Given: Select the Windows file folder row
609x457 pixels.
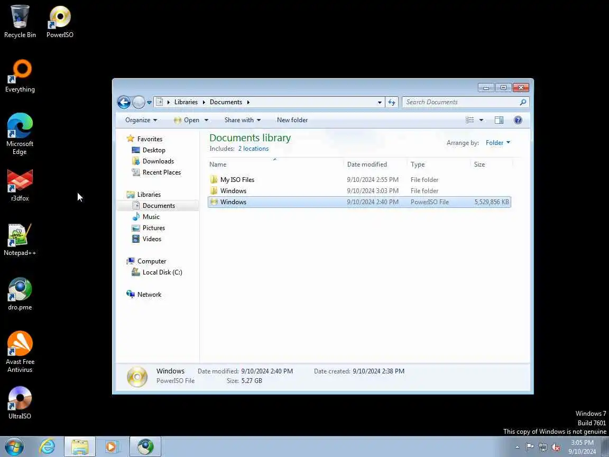Looking at the screenshot, I should click(359, 191).
